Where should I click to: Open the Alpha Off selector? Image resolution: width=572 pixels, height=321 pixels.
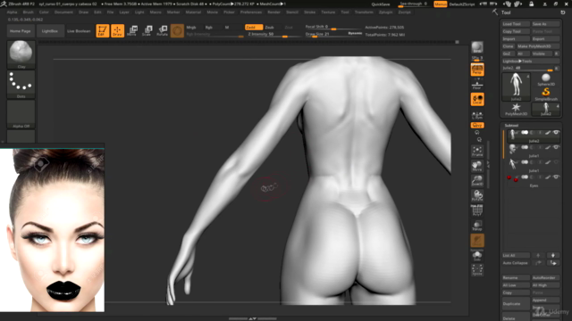(21, 114)
